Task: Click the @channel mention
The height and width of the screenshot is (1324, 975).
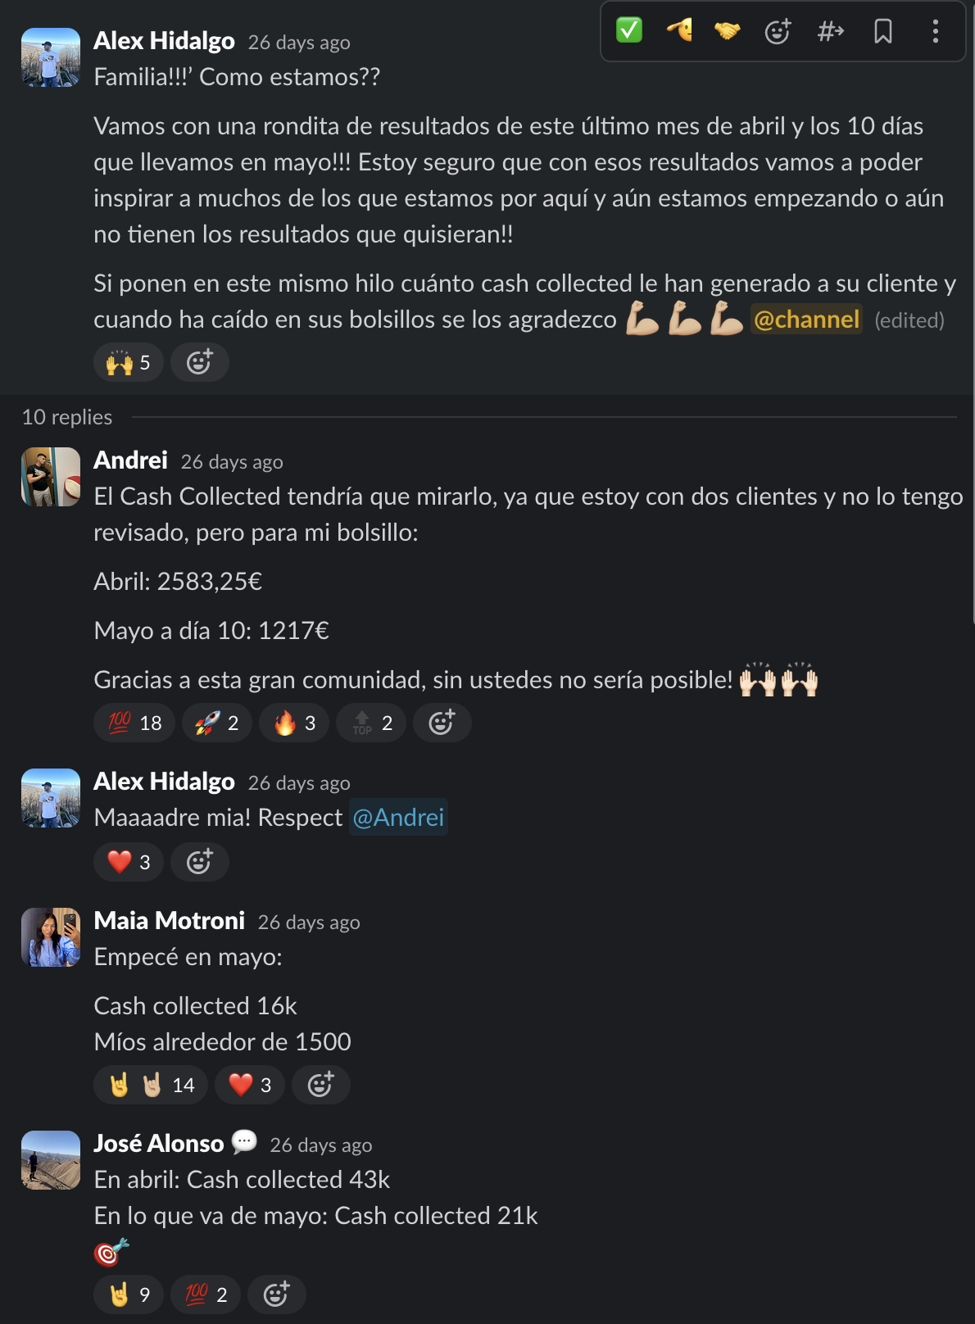Action: (806, 319)
